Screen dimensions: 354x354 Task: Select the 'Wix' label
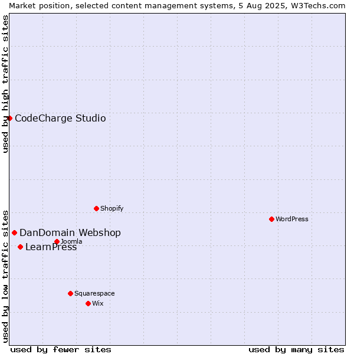(98, 303)
